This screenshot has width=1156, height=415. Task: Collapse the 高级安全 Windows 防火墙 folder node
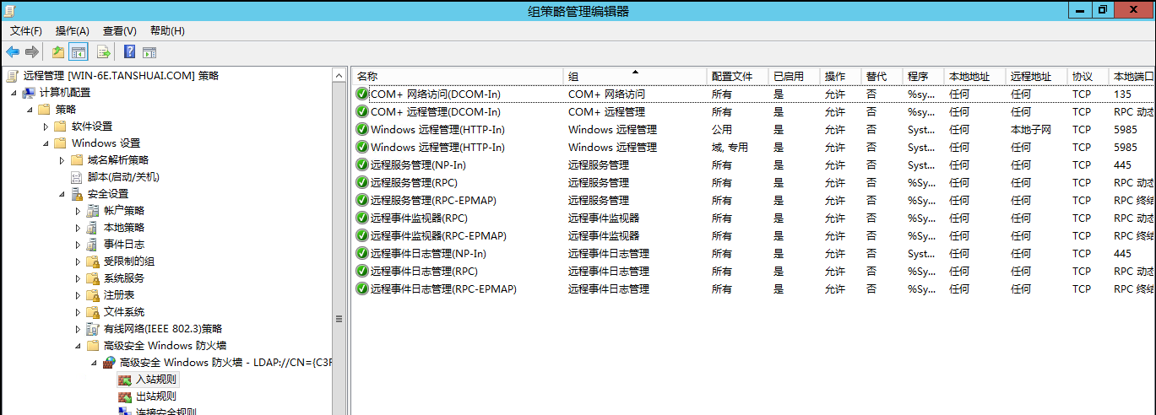78,346
